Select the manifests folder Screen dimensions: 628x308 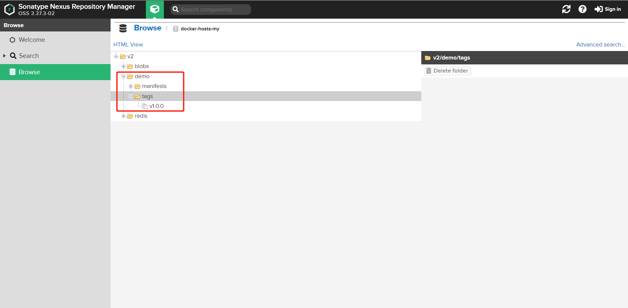coord(154,86)
